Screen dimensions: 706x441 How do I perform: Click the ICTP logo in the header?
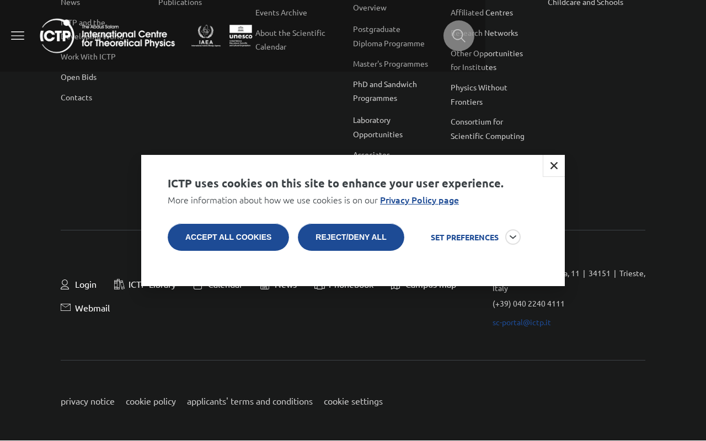[x=108, y=36]
